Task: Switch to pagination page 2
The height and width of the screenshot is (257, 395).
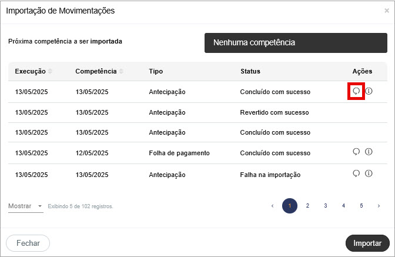Action: pos(307,206)
